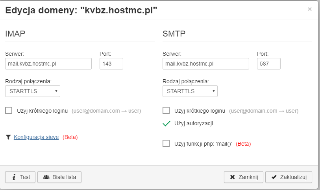
Task: Toggle the 'Użyj autoryzacji' checkmark
Action: coord(166,124)
